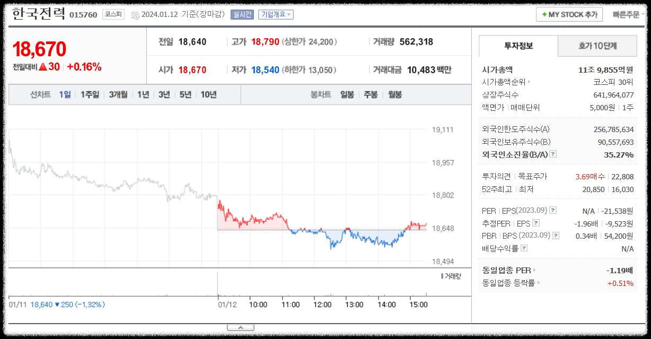
Task: Switch to 호가10단계 tab
Action: coord(597,46)
